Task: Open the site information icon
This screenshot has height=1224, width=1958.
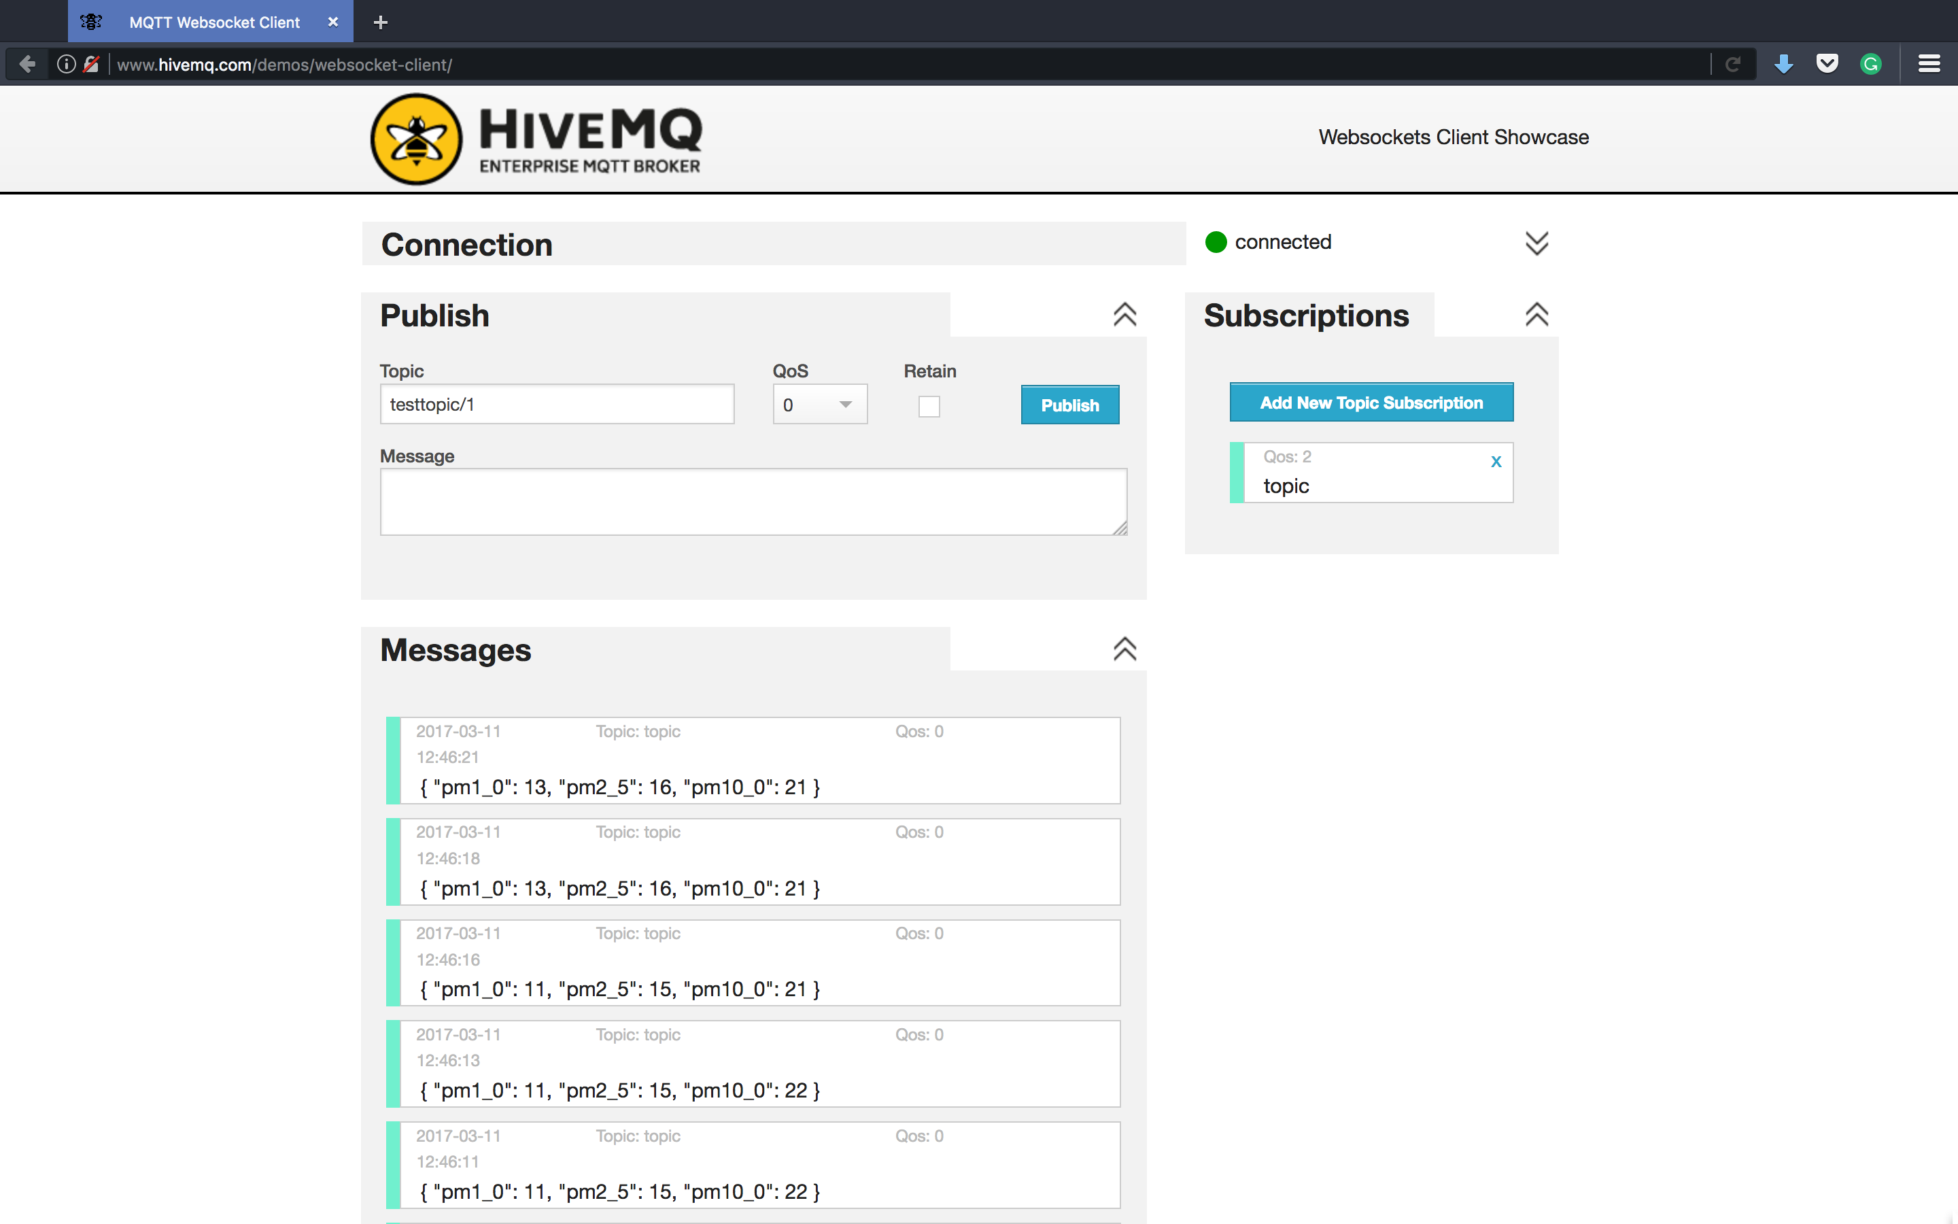Action: (67, 64)
